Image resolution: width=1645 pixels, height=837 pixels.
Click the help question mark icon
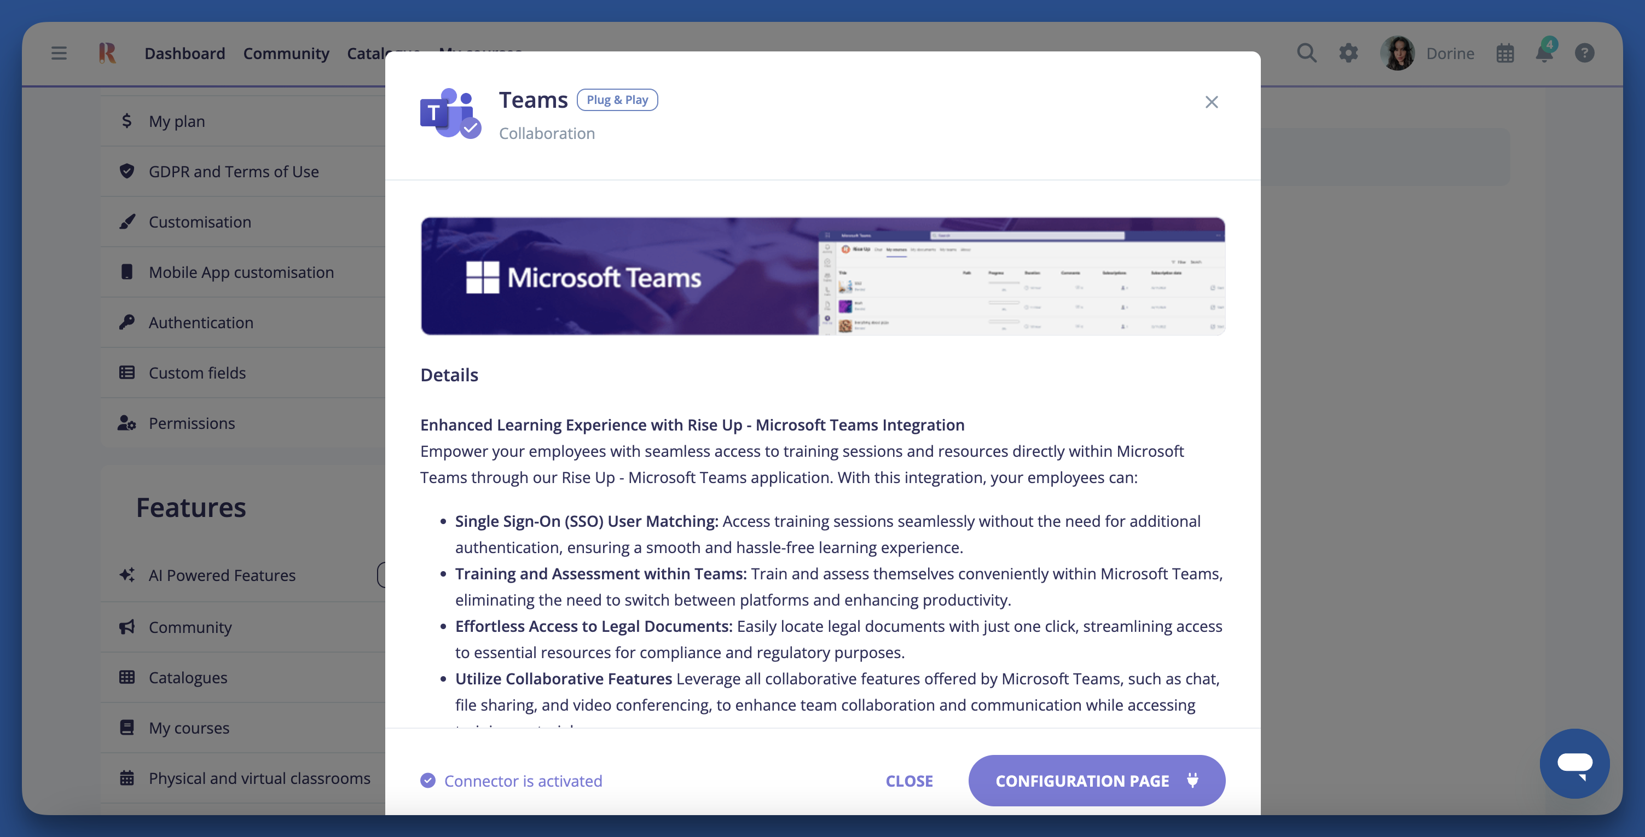tap(1584, 53)
